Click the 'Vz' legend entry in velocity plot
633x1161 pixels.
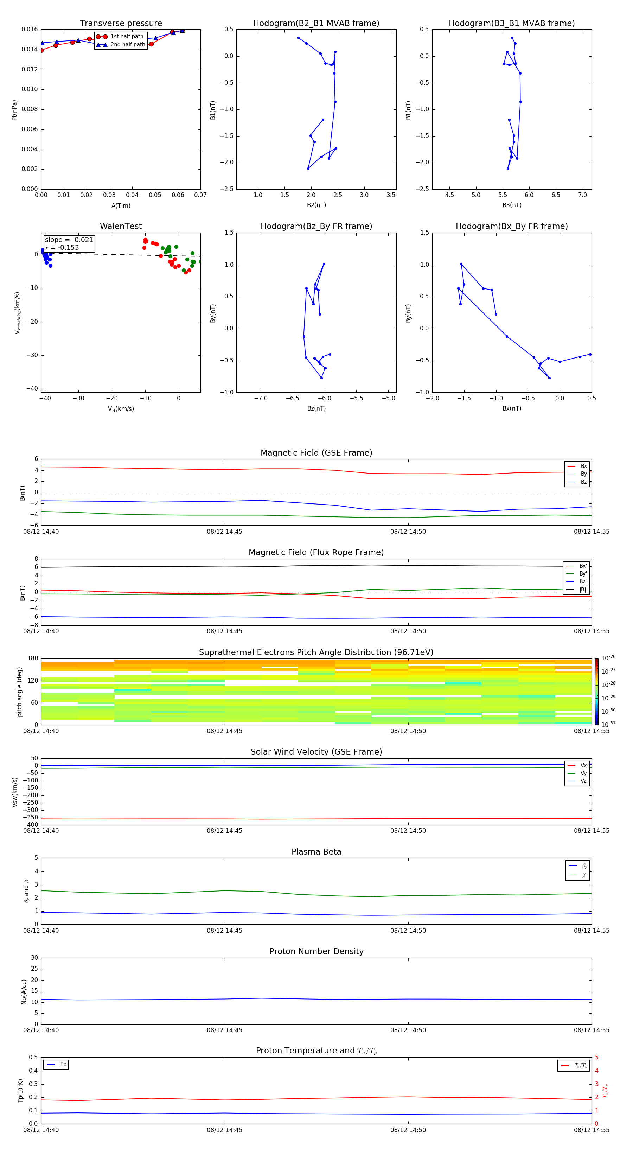577,781
